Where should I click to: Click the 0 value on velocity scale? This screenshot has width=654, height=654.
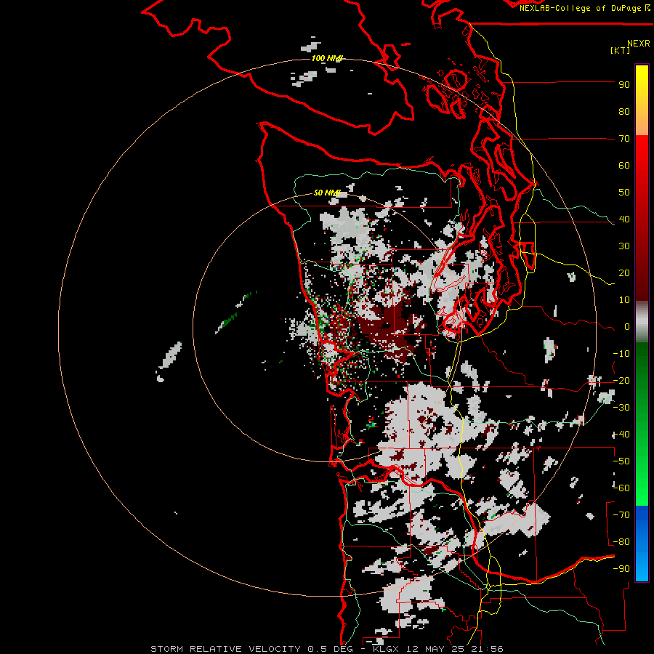point(627,327)
